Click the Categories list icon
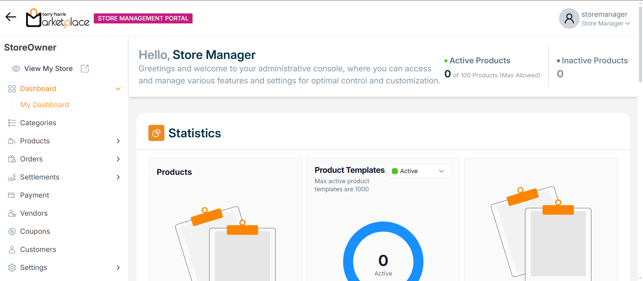The height and width of the screenshot is (281, 643). pos(12,123)
